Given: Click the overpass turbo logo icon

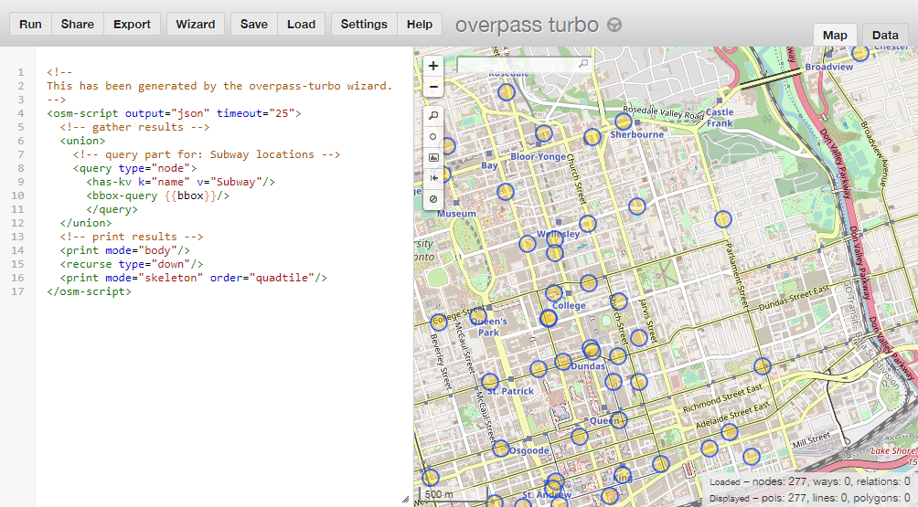Looking at the screenshot, I should [x=614, y=26].
